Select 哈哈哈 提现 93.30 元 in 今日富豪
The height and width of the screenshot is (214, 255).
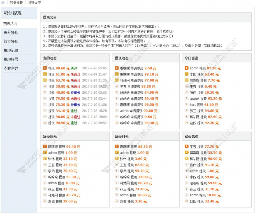(x=206, y=99)
